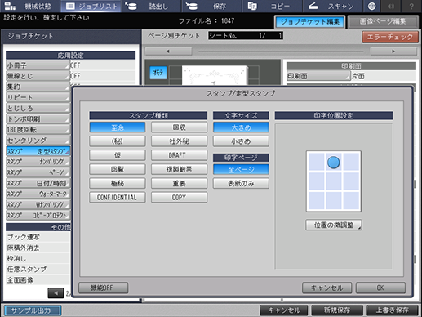Select the COPY stamp type
The width and height of the screenshot is (422, 317).
(179, 197)
